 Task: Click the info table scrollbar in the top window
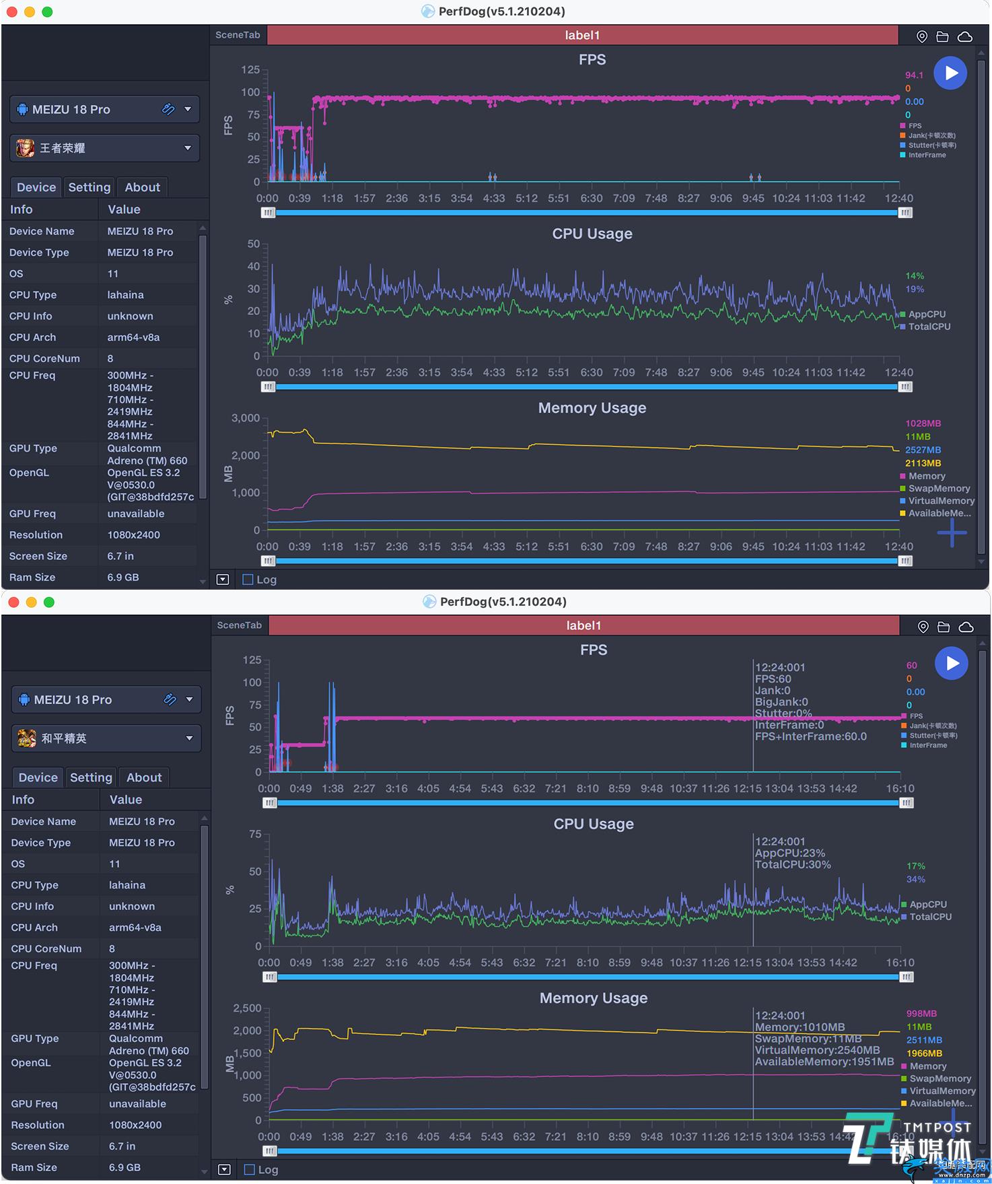(x=203, y=367)
